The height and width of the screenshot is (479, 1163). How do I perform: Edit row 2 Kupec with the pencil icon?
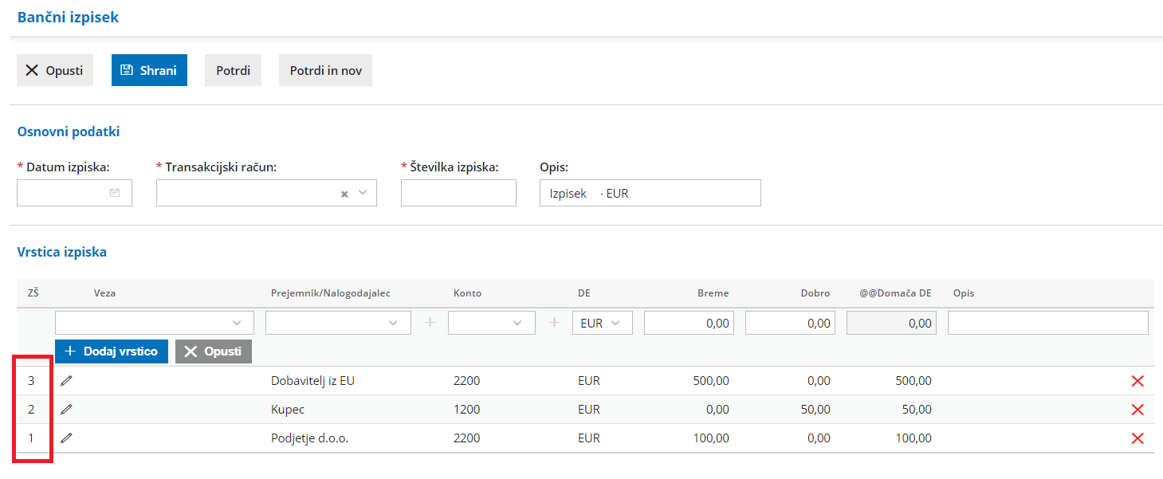tap(66, 410)
